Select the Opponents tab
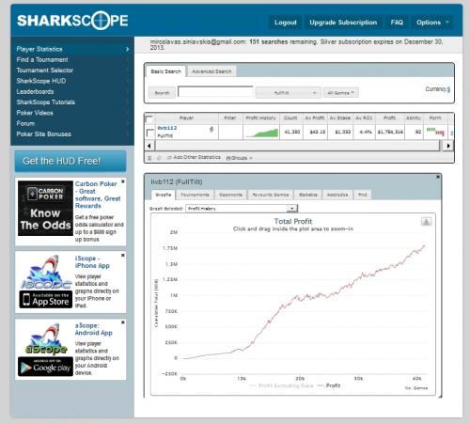This screenshot has height=424, width=470. pos(230,195)
